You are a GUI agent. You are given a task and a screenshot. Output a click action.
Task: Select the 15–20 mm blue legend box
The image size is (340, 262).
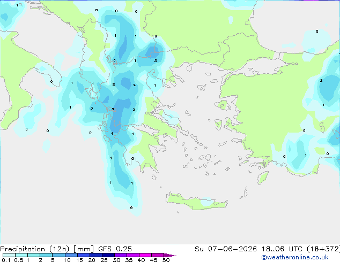[x=84, y=255]
